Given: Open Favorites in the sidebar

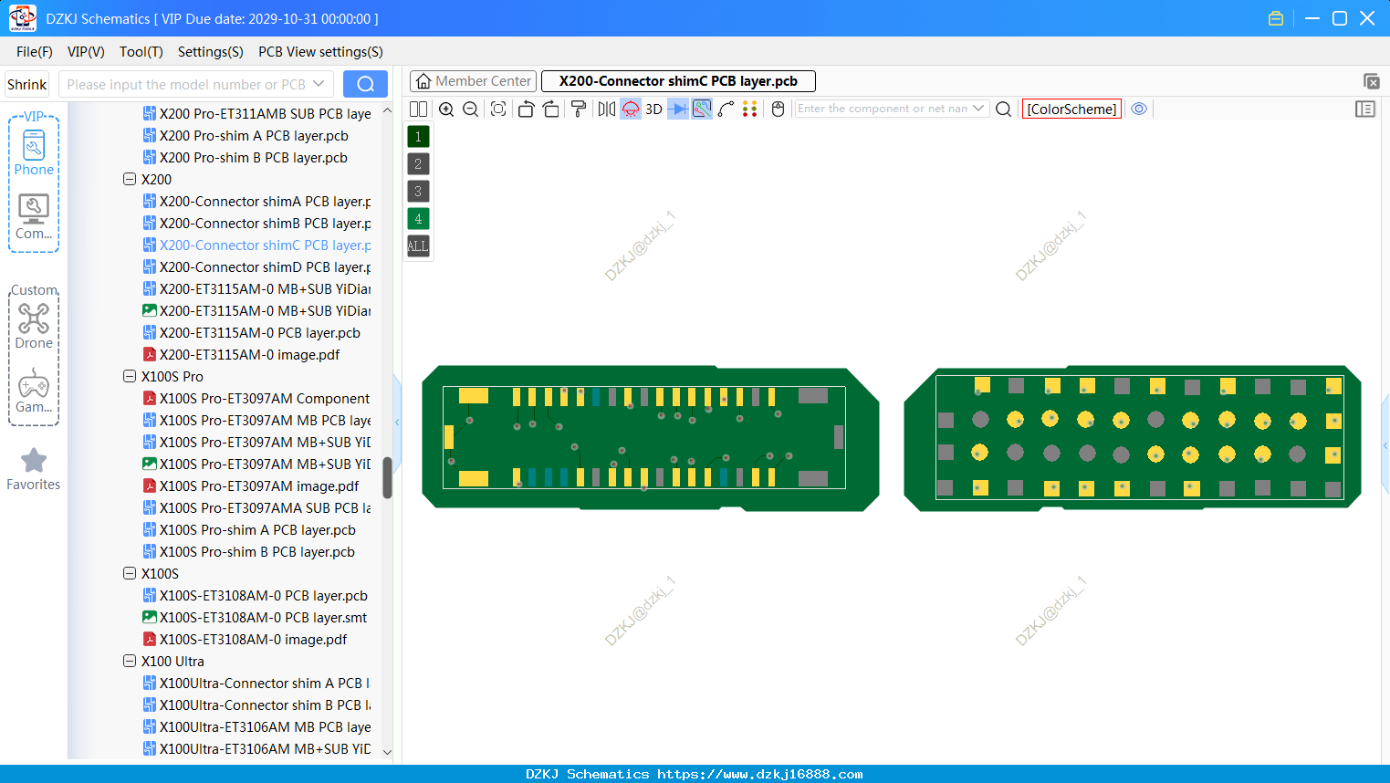Looking at the screenshot, I should [34, 469].
